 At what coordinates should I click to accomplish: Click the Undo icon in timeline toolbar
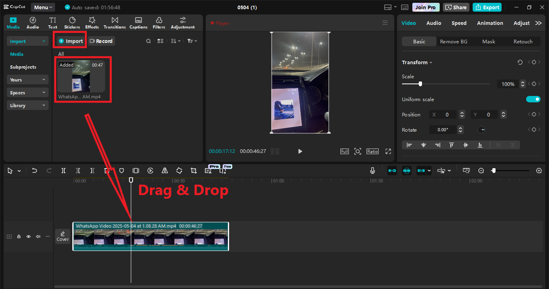(35, 171)
